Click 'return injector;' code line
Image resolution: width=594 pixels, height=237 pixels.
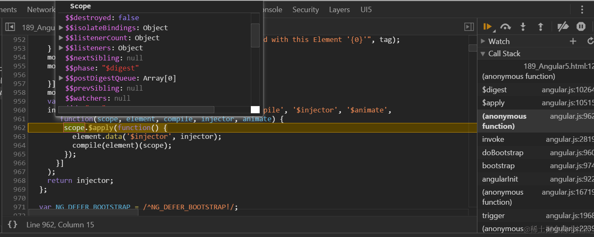click(80, 180)
